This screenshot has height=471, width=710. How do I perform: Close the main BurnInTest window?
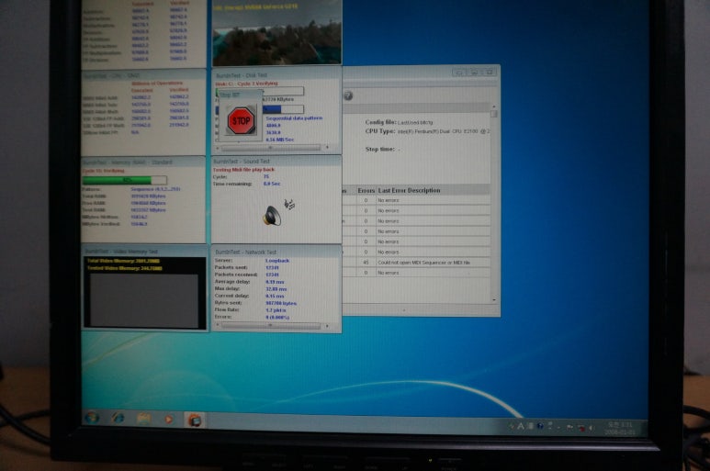(490, 72)
